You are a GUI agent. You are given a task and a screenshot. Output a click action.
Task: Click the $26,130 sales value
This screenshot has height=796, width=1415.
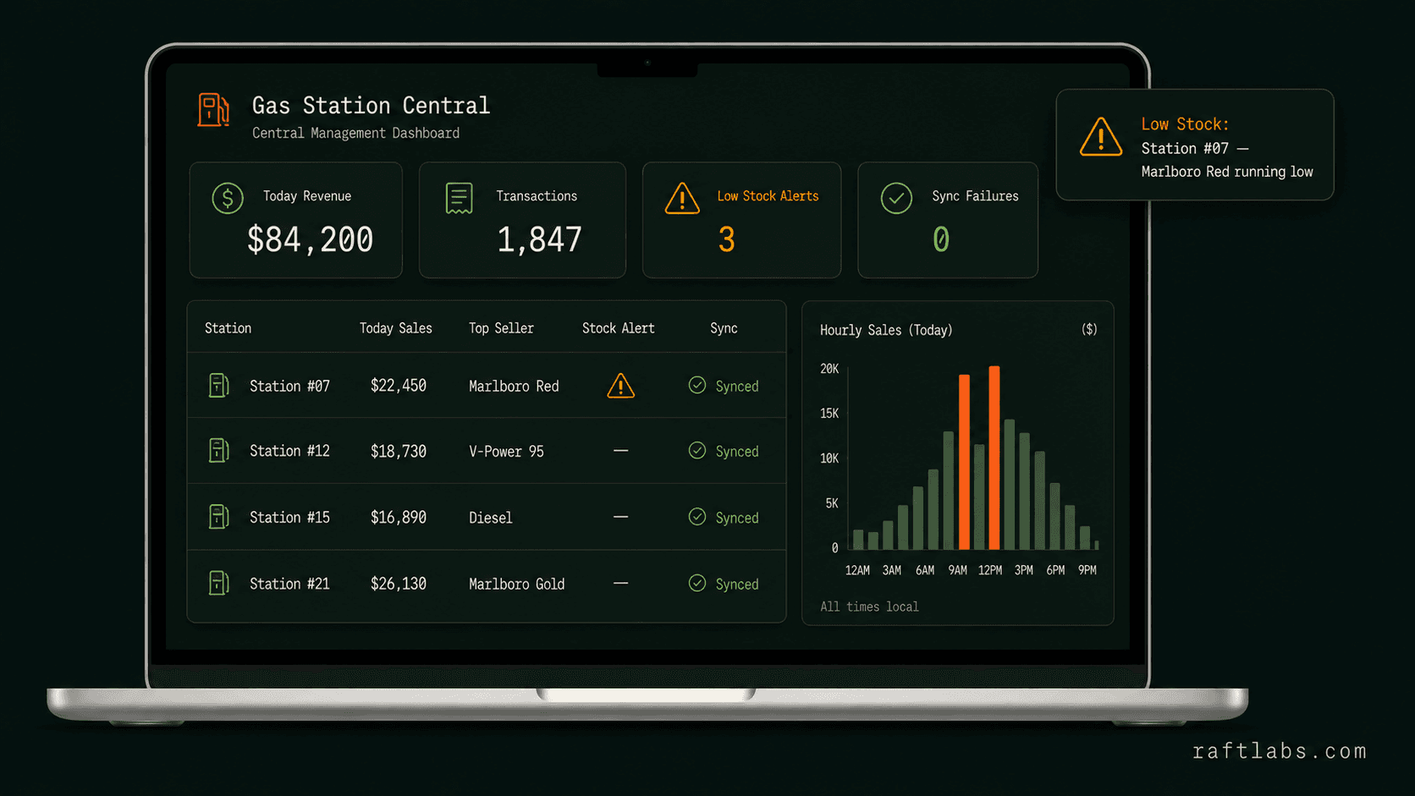click(399, 584)
